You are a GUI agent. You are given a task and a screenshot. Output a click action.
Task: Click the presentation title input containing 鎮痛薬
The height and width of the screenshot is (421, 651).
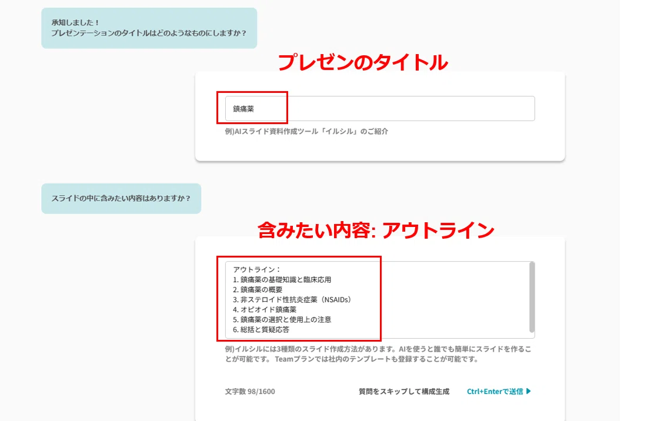pos(380,108)
